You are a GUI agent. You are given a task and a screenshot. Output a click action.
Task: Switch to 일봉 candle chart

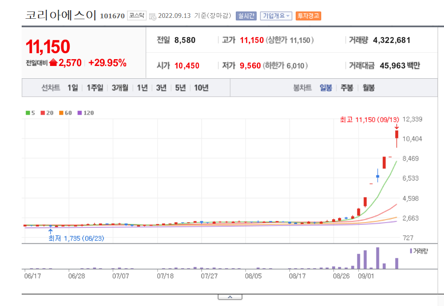click(x=325, y=88)
